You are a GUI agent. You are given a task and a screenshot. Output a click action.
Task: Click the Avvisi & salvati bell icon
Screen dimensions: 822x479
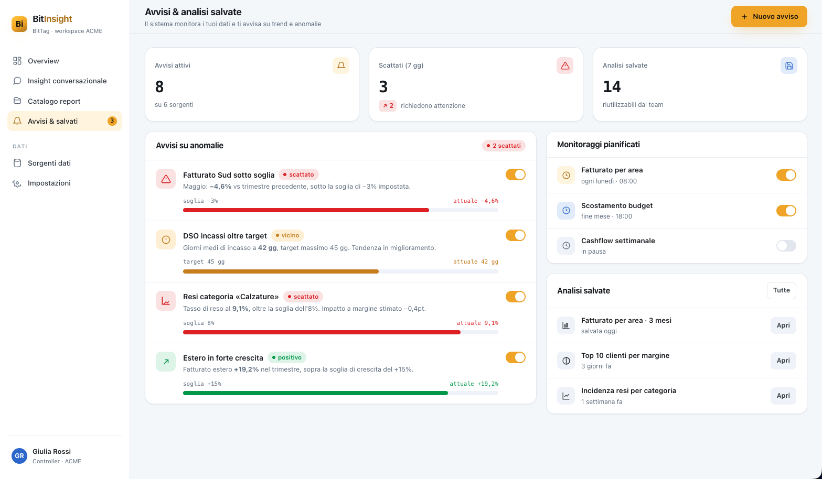tap(17, 121)
